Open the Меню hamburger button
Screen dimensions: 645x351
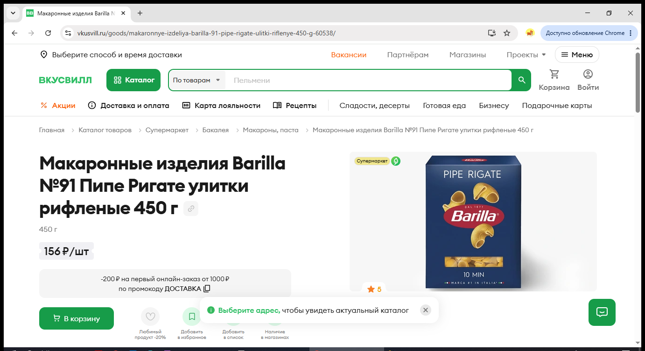tap(577, 55)
